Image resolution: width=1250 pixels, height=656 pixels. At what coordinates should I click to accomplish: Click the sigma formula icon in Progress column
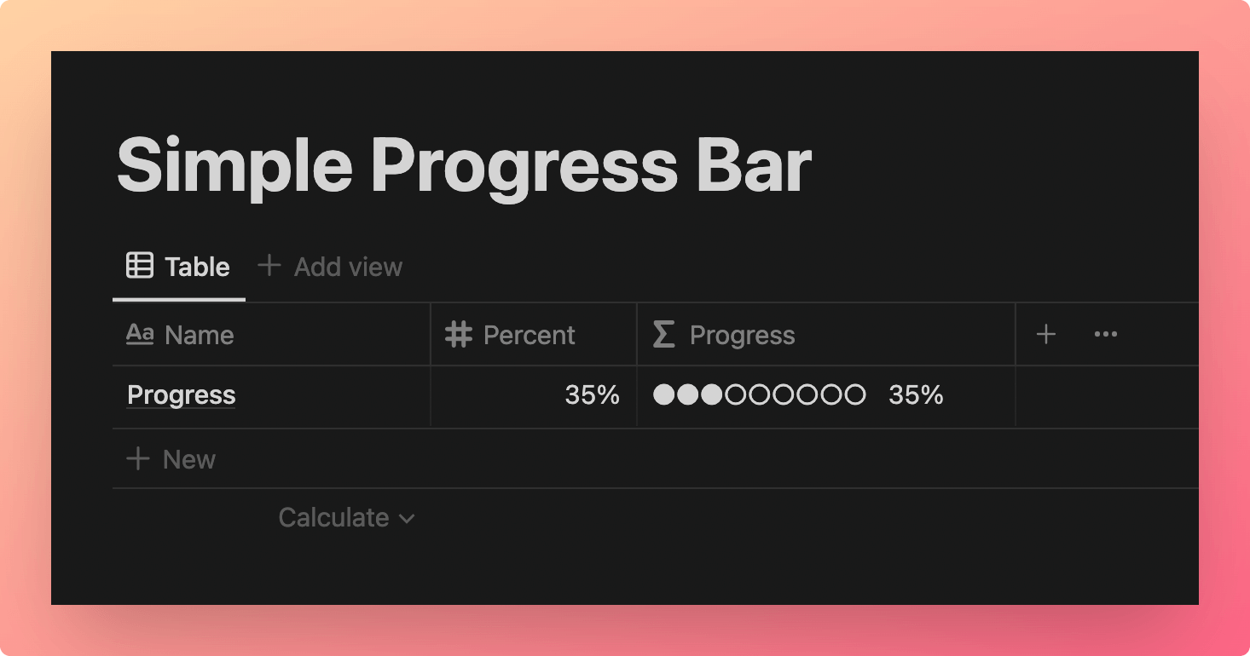(x=663, y=334)
